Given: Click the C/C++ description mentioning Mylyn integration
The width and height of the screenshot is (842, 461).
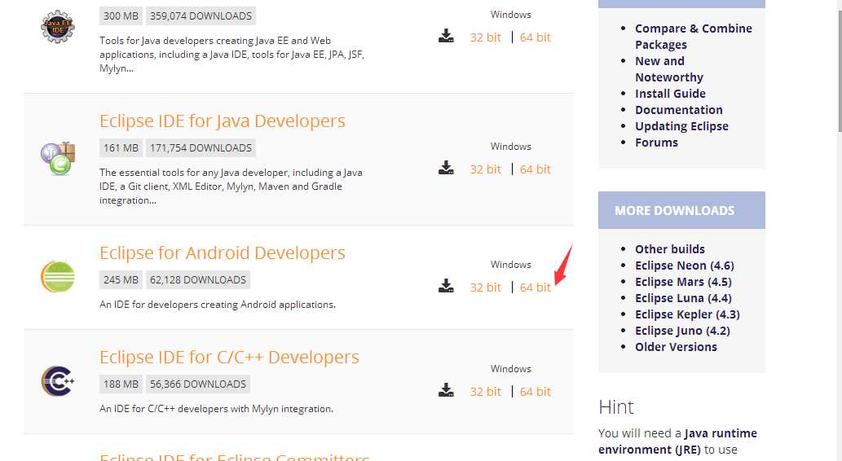Looking at the screenshot, I should (216, 408).
